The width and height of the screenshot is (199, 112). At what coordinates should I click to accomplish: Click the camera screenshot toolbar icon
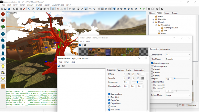click(149, 9)
